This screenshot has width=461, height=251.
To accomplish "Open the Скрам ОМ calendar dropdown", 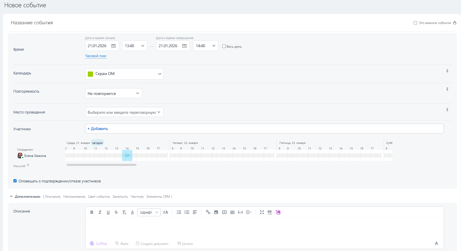I will (124, 74).
